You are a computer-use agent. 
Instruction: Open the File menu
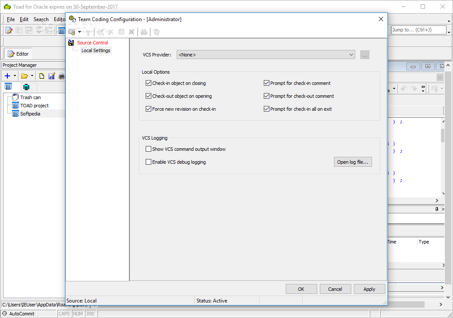[11, 19]
